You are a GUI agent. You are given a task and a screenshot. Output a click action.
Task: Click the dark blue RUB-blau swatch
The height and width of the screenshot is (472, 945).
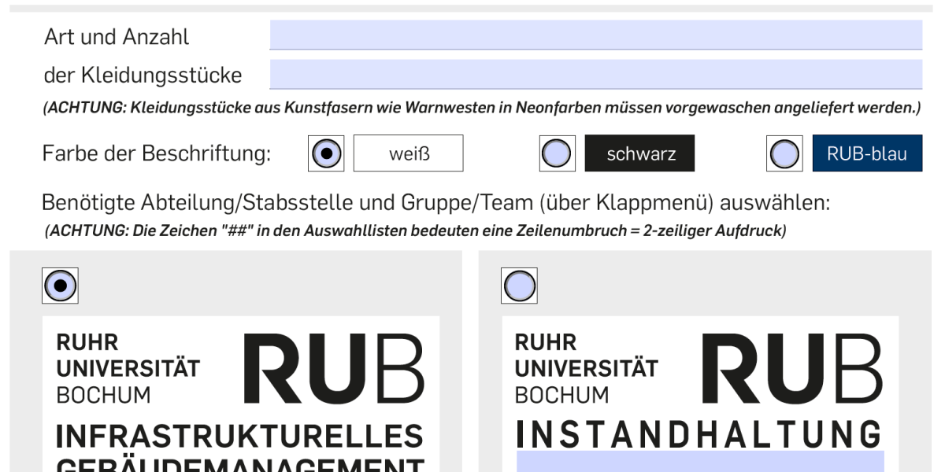[x=867, y=153]
